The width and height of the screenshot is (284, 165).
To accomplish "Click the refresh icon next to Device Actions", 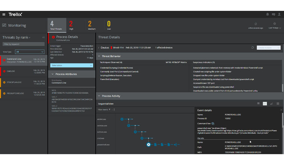I will pos(253,47).
